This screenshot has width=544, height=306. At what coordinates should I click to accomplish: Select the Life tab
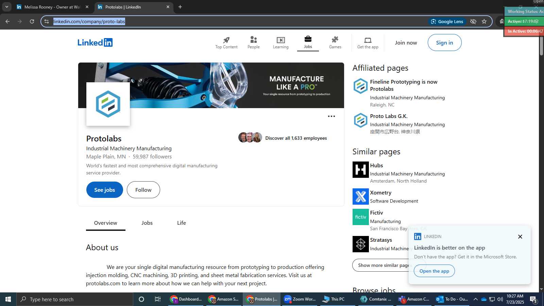(182, 223)
